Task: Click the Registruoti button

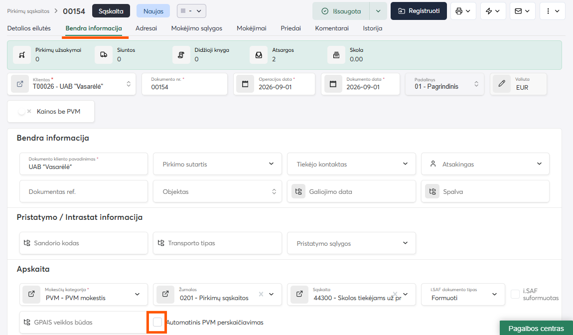Action: (419, 11)
